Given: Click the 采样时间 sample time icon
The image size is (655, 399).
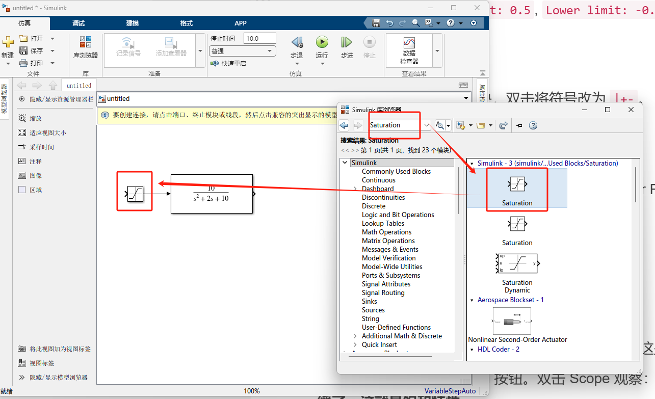Looking at the screenshot, I should (x=22, y=147).
